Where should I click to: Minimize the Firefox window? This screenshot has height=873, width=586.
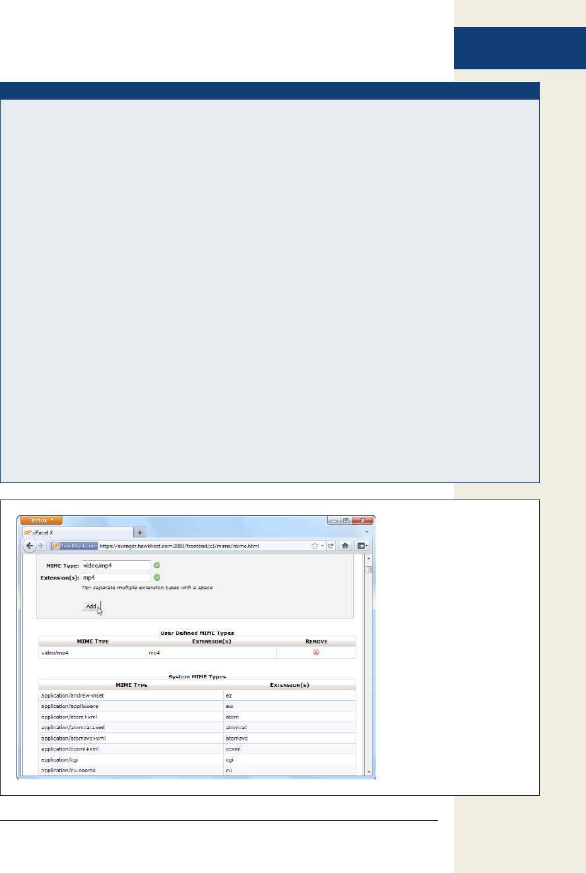(x=335, y=520)
